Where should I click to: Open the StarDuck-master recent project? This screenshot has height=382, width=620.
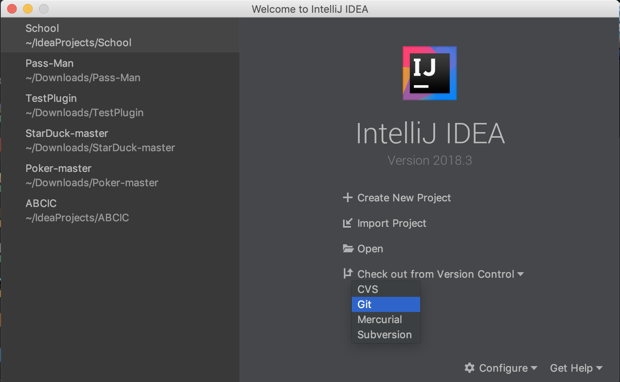coord(120,140)
